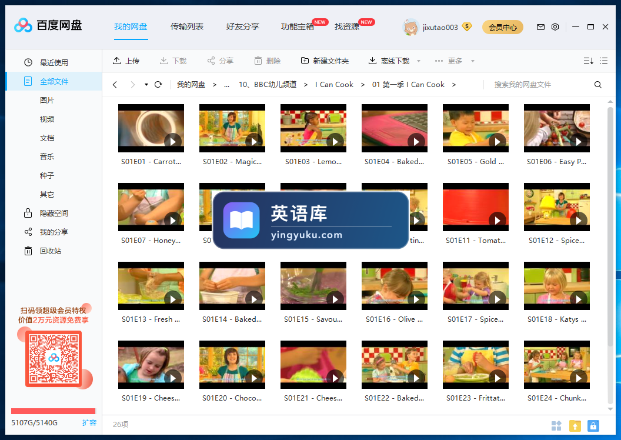Viewport: 621px width, 440px height.
Task: Select the S01E16 - Olive video thumbnail
Action: pos(395,285)
